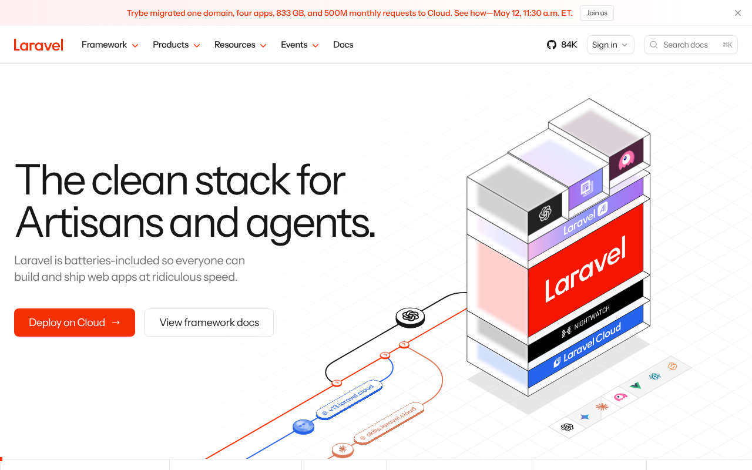Click the React atom logo tile
The height and width of the screenshot is (470, 752).
[x=654, y=376]
